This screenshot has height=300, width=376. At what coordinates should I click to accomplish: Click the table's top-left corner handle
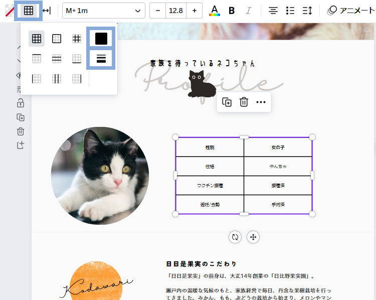click(175, 137)
